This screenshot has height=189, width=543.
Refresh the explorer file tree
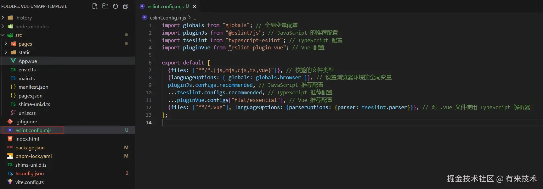tap(116, 6)
